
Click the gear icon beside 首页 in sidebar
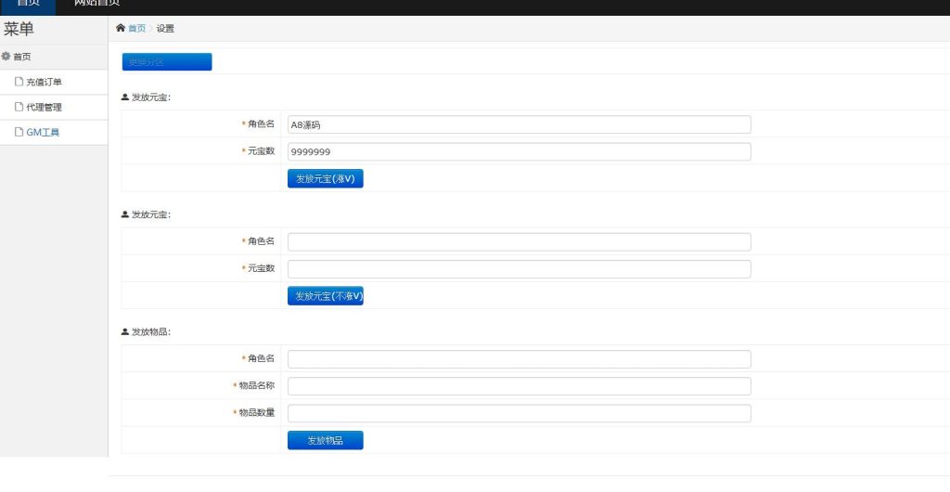point(6,57)
